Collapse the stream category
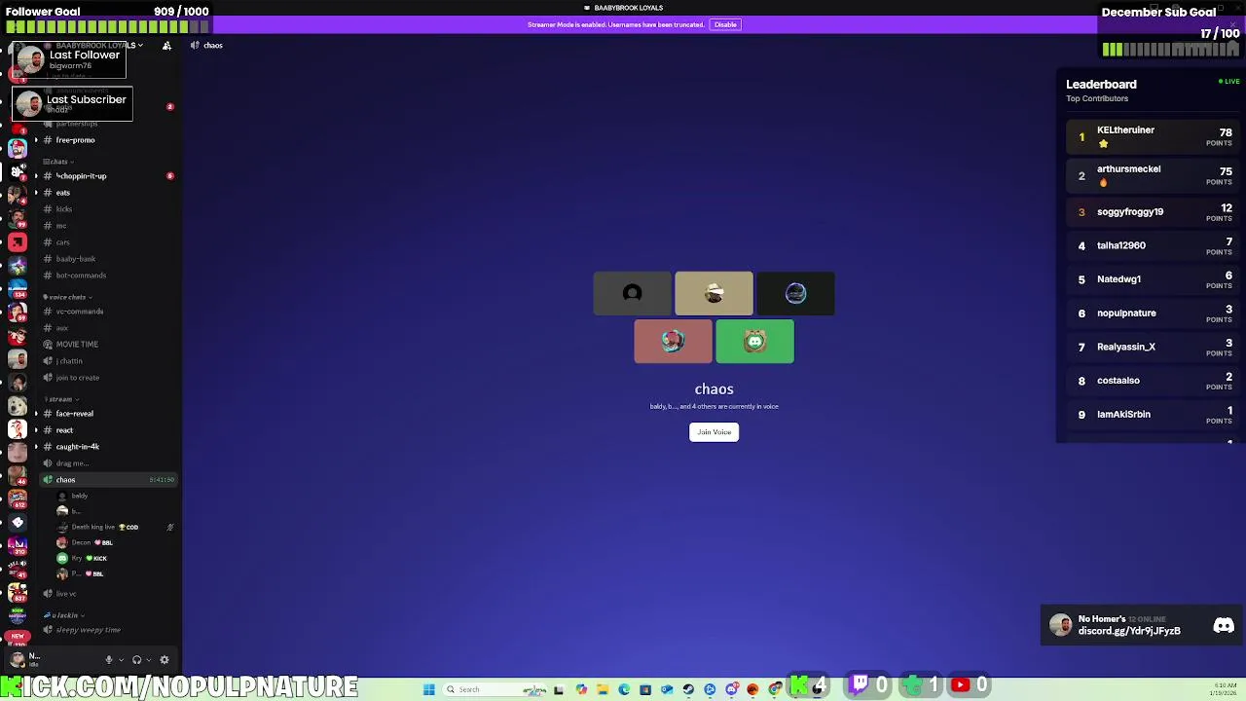The width and height of the screenshot is (1246, 701). 60,399
